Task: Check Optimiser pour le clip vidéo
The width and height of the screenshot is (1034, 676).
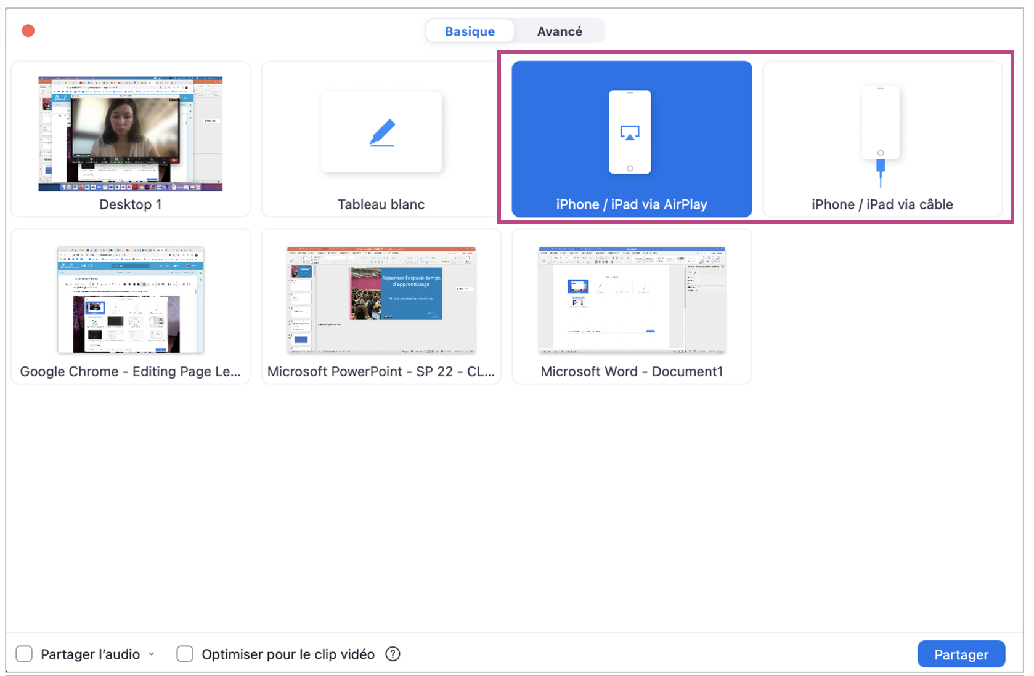Action: [x=185, y=654]
